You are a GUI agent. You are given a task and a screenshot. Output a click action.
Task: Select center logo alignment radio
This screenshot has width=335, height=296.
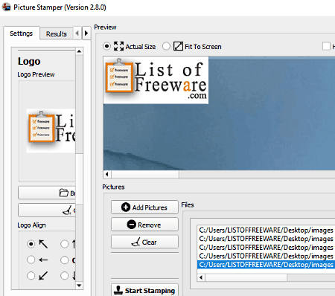(x=64, y=260)
